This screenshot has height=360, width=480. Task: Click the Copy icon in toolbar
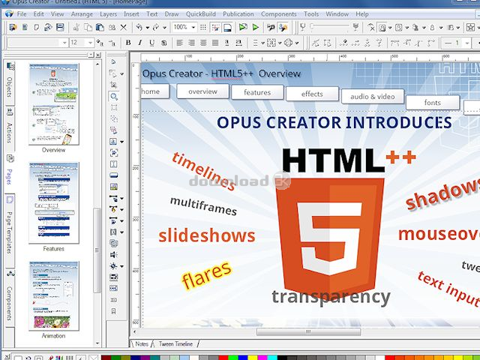(88, 28)
